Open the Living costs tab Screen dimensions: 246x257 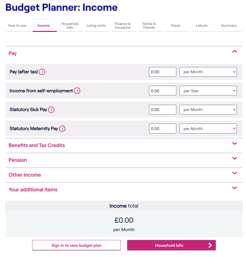[x=96, y=26]
